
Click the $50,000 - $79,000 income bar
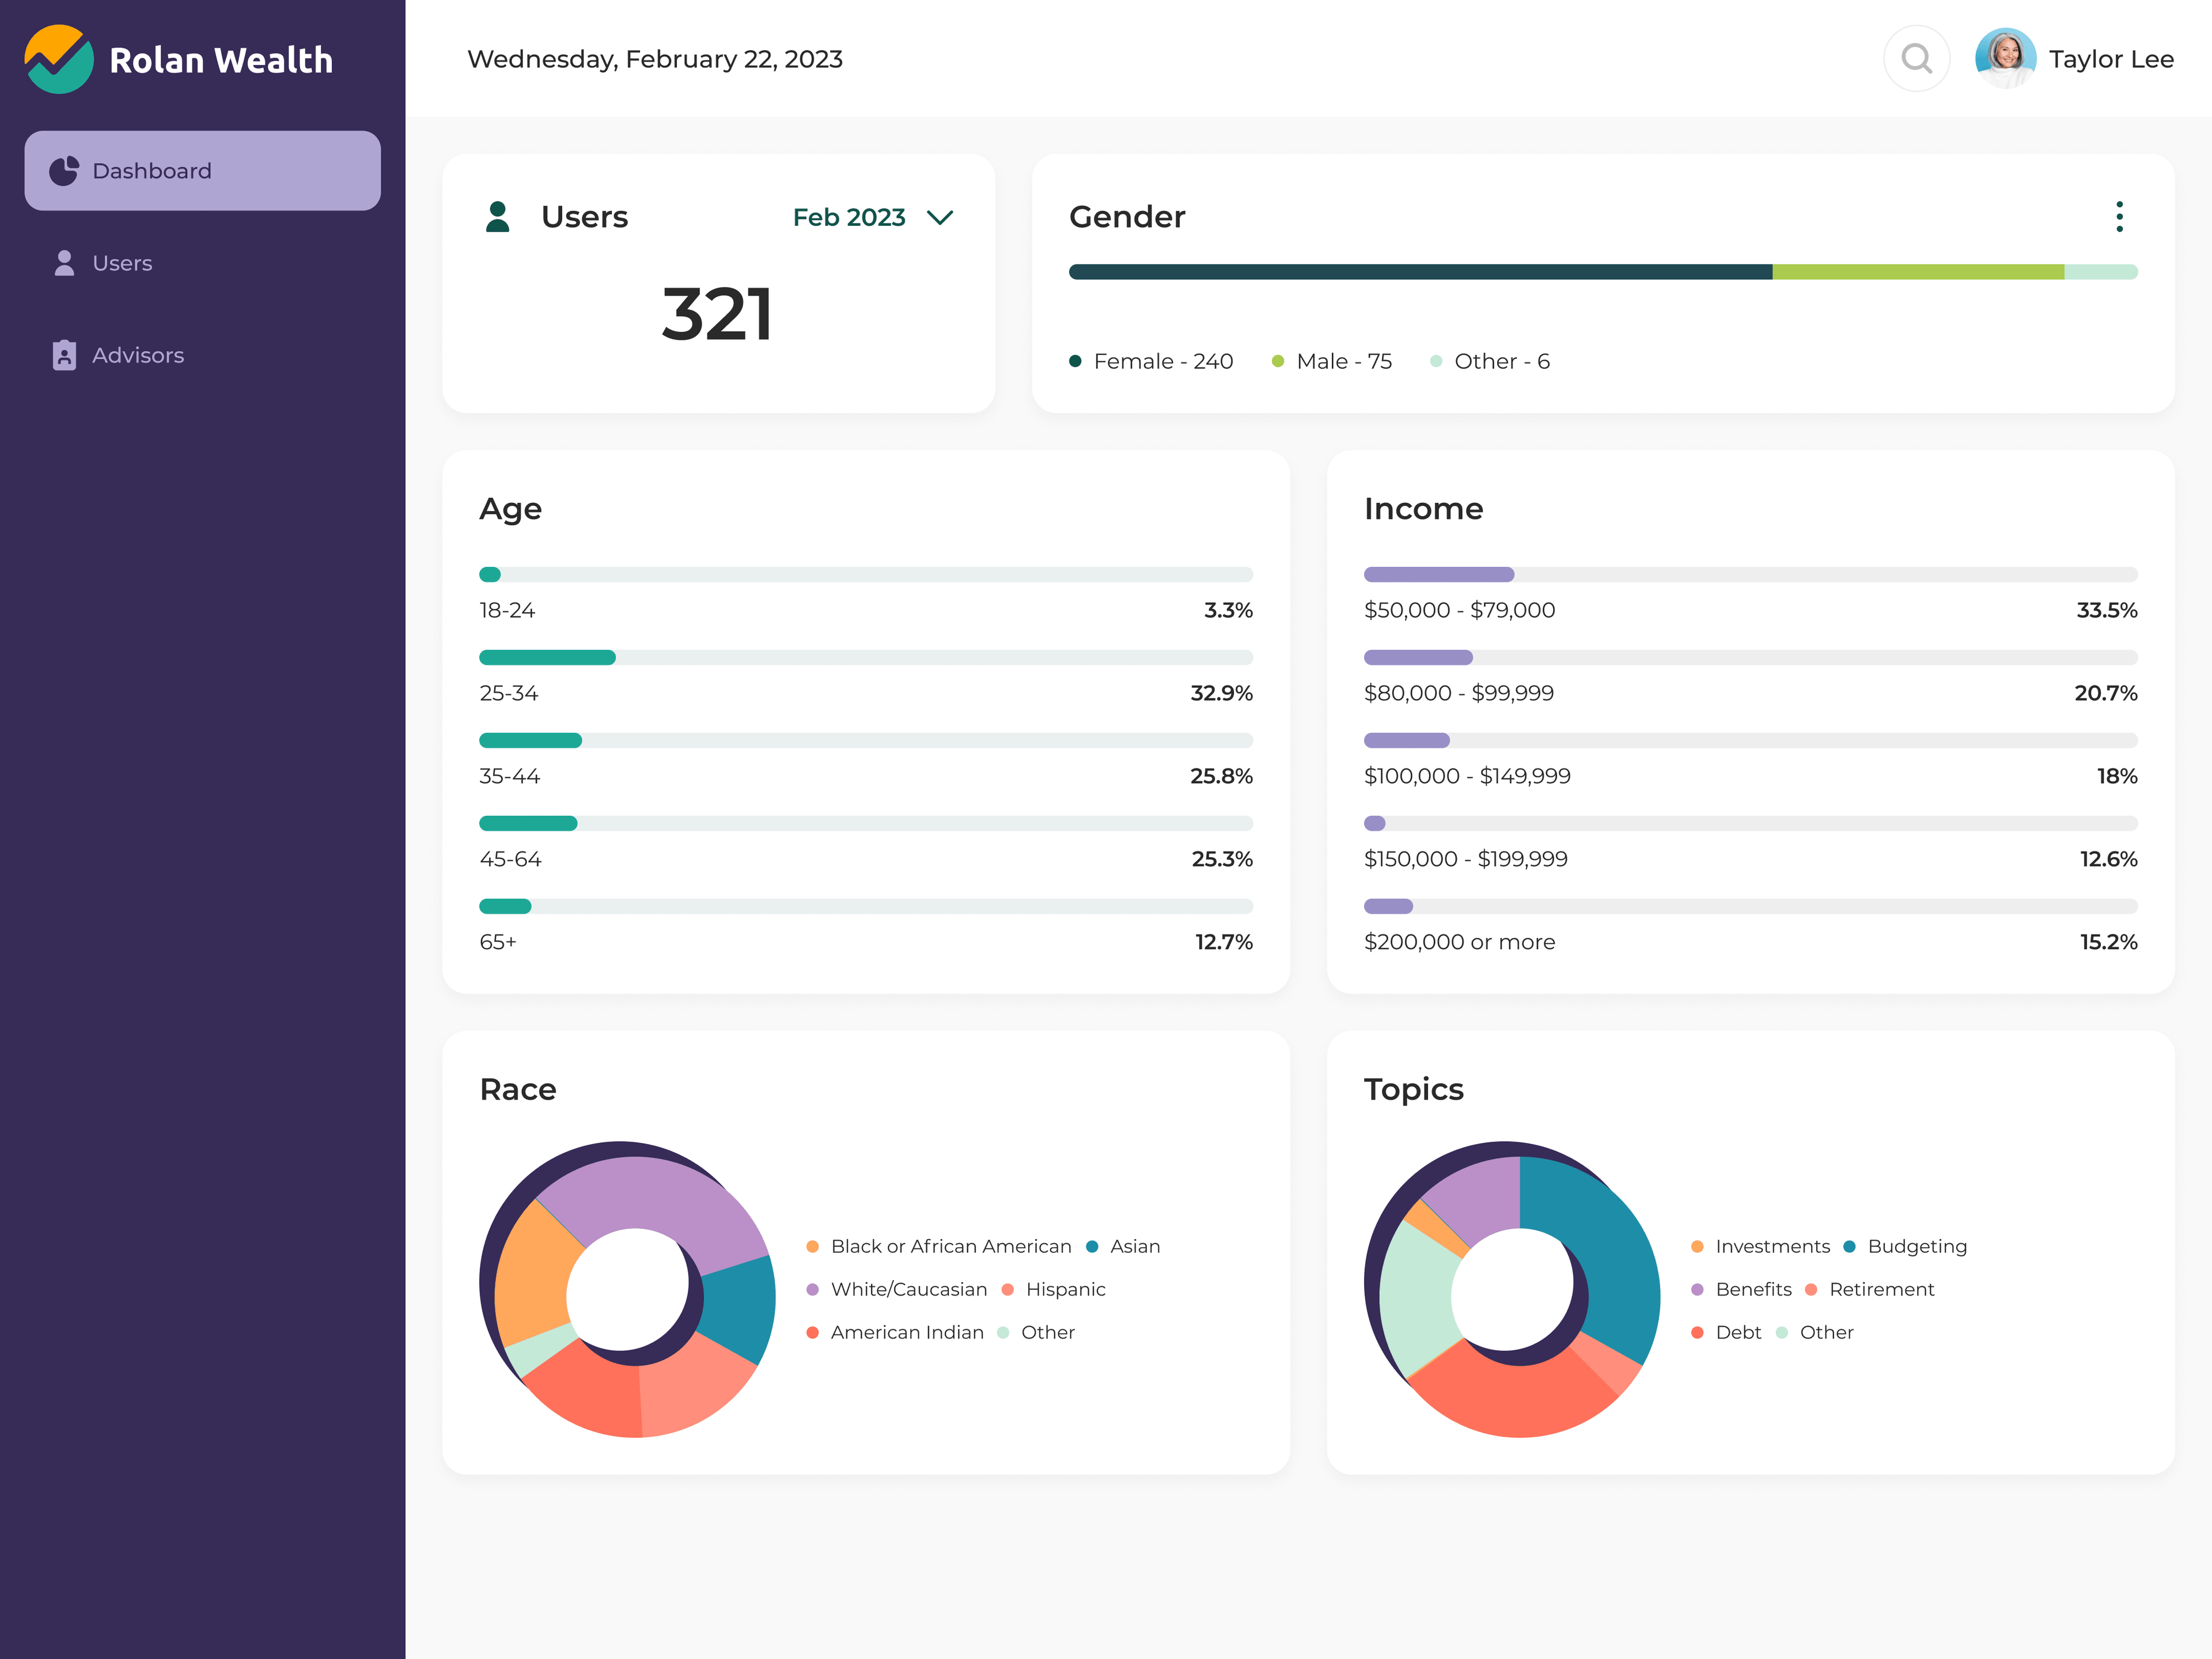(1751, 575)
